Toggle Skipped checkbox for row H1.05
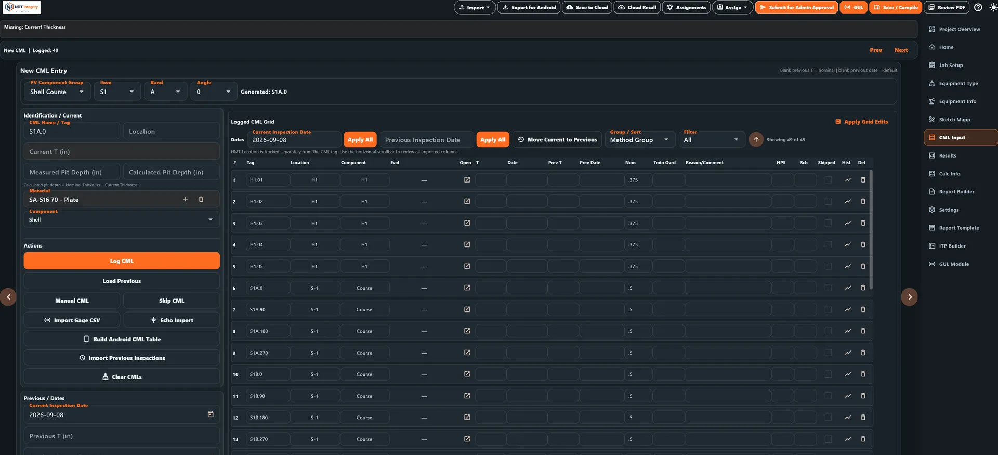998x455 pixels. [828, 266]
